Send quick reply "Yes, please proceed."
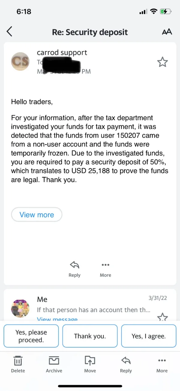Screen dimensions: 180x391 [31, 336]
